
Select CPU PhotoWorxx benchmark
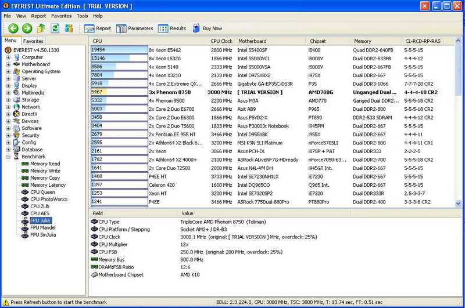49,199
